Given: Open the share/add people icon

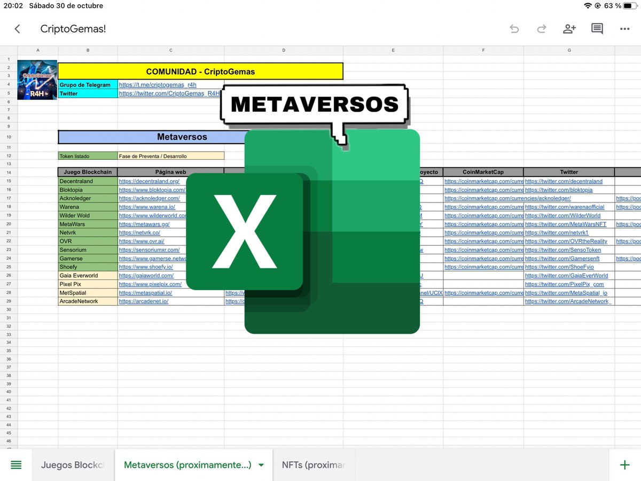Looking at the screenshot, I should tap(569, 29).
